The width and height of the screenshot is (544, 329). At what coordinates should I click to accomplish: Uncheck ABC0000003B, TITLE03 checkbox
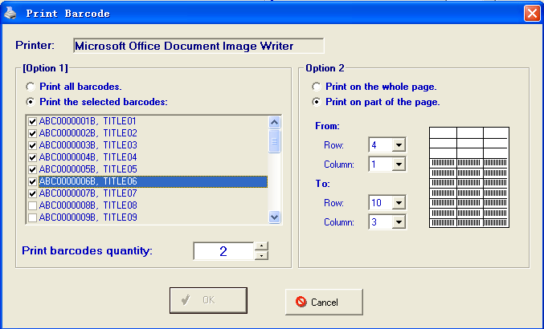pos(32,145)
